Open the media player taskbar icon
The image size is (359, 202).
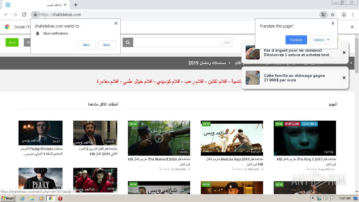click(41, 198)
